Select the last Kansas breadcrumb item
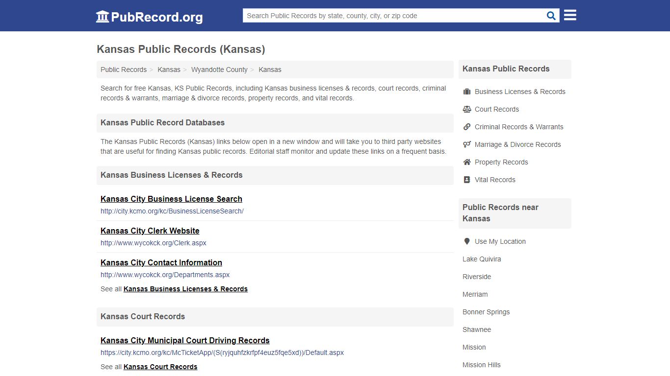Viewport: 670px width, 376px height. coord(270,70)
